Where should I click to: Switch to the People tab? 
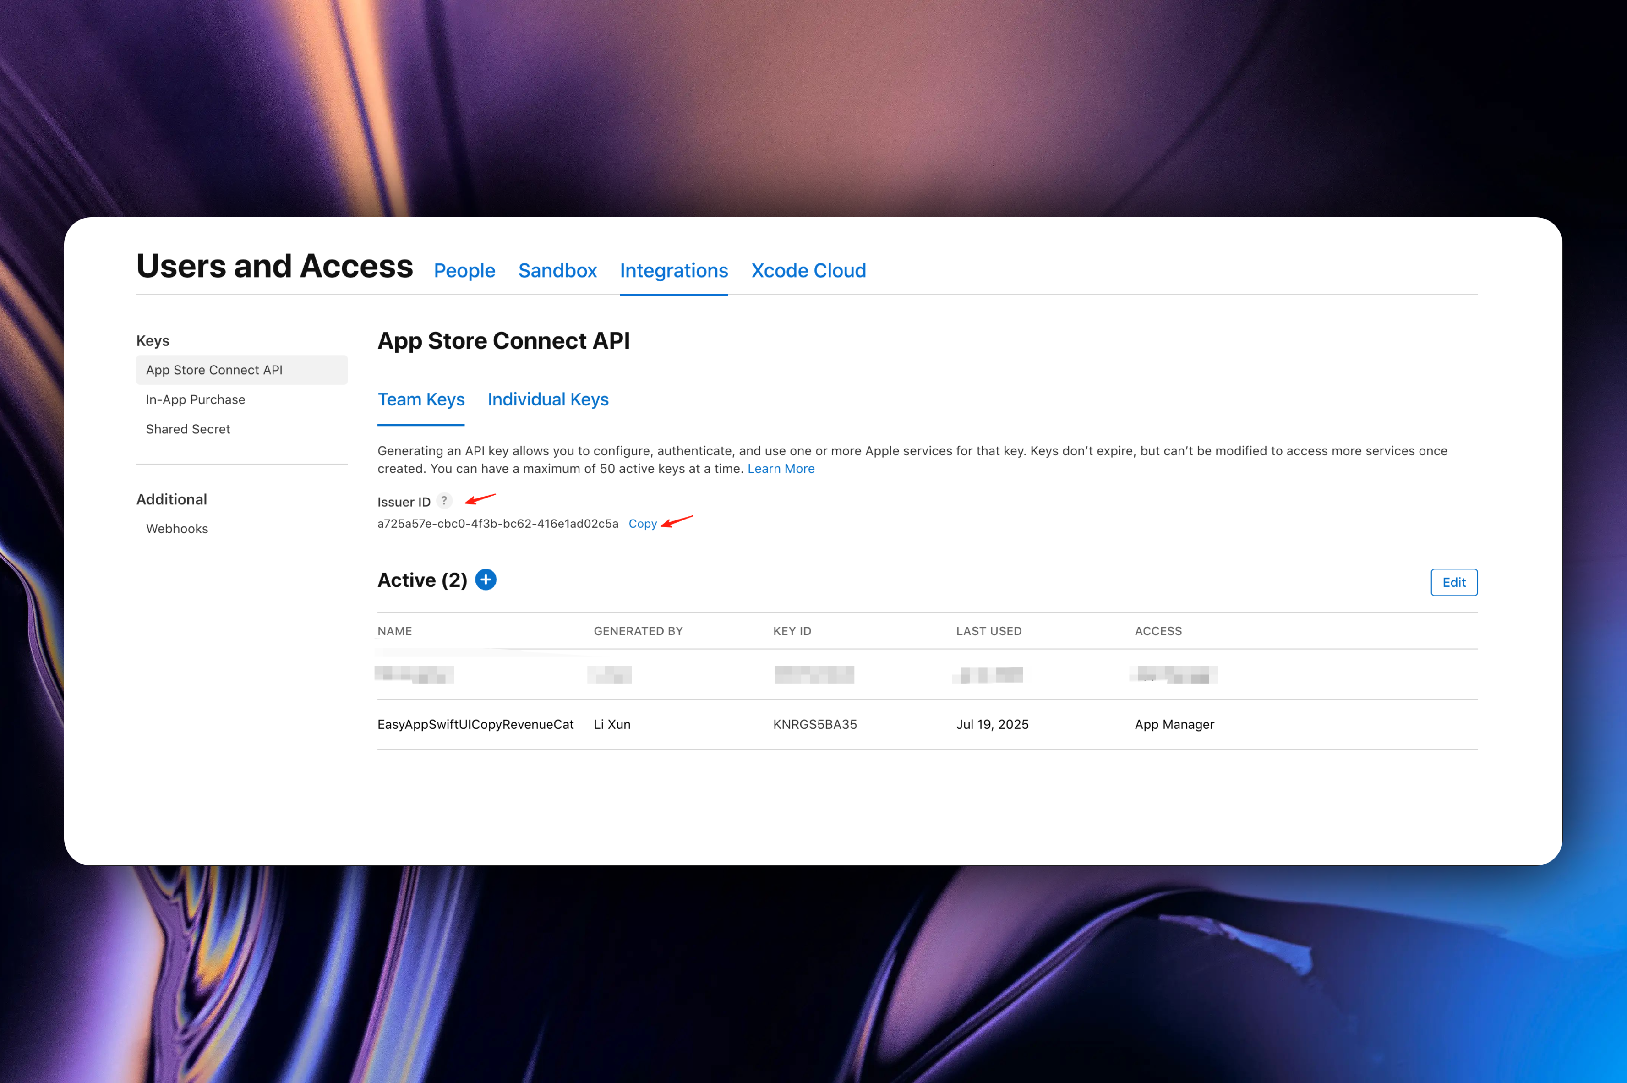[x=464, y=271]
